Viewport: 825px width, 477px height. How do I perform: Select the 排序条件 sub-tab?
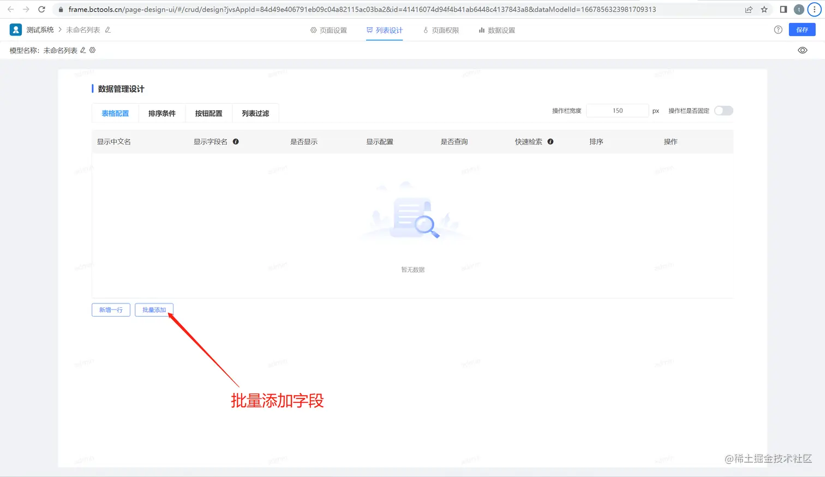[162, 114]
